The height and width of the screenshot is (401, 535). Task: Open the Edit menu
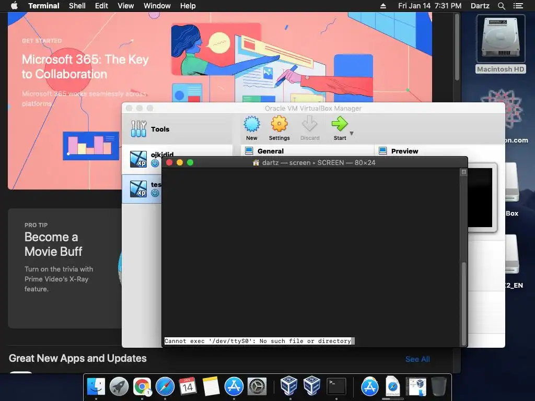101,6
